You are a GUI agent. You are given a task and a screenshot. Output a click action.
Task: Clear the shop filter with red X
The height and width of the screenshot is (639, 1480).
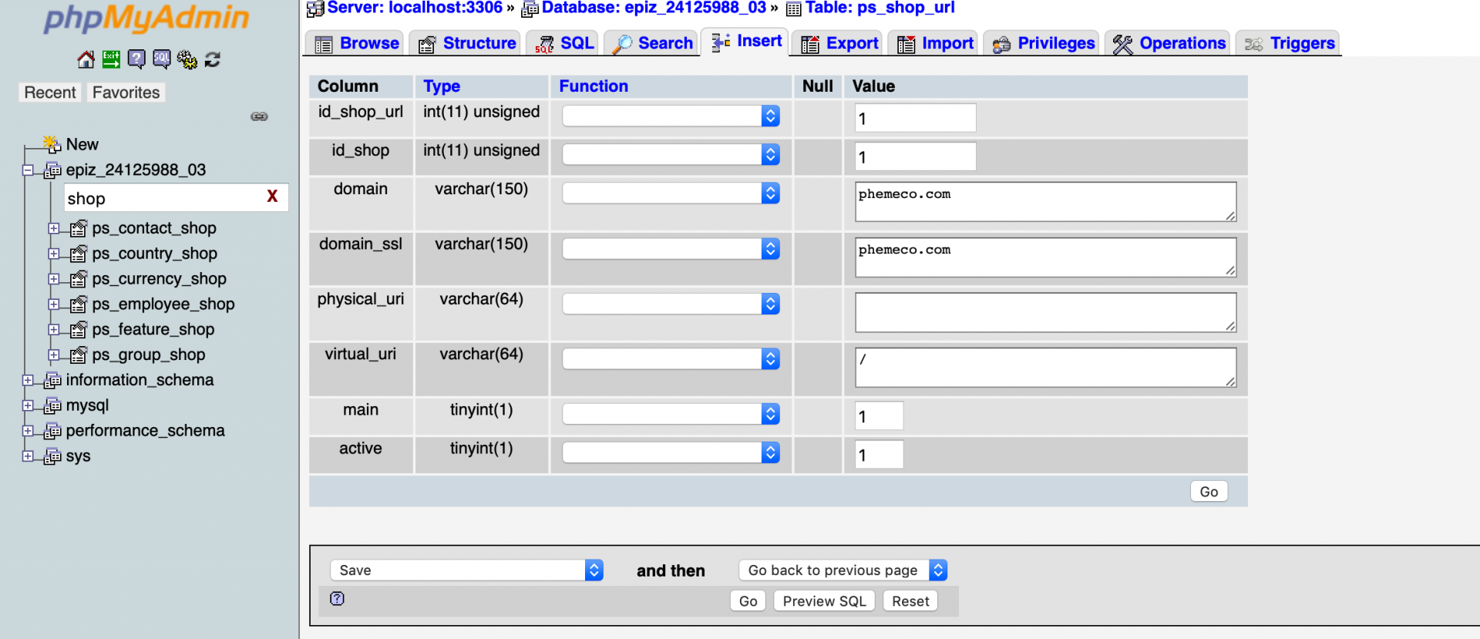click(x=272, y=197)
